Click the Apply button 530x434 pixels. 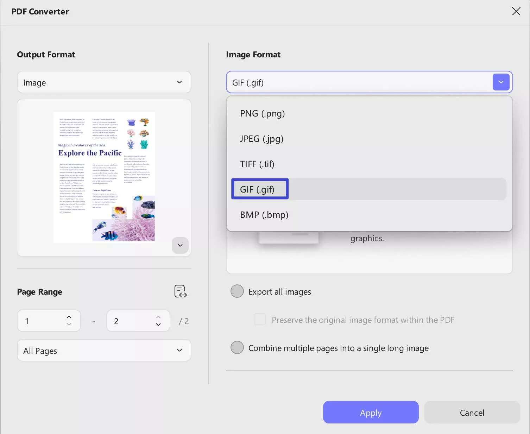click(x=371, y=413)
